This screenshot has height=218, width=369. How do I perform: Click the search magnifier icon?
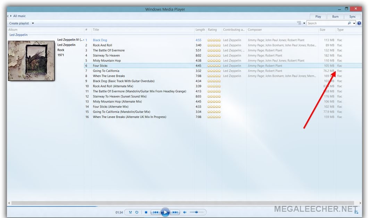pyautogui.click(x=349, y=23)
